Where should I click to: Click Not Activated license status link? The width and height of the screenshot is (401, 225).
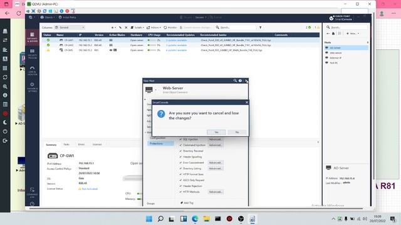[90, 189]
